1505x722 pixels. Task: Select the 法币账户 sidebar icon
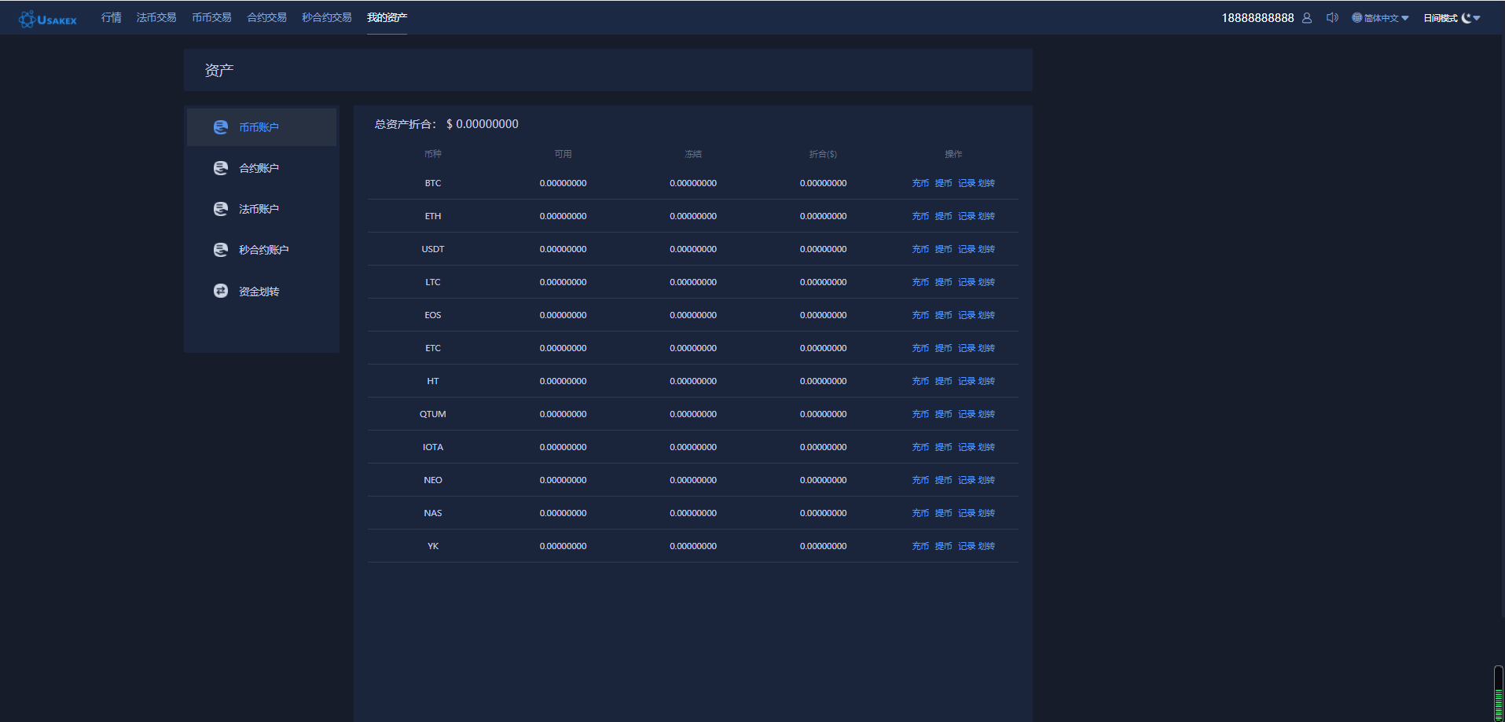point(221,209)
